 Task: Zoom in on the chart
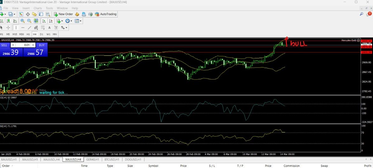point(23,21)
